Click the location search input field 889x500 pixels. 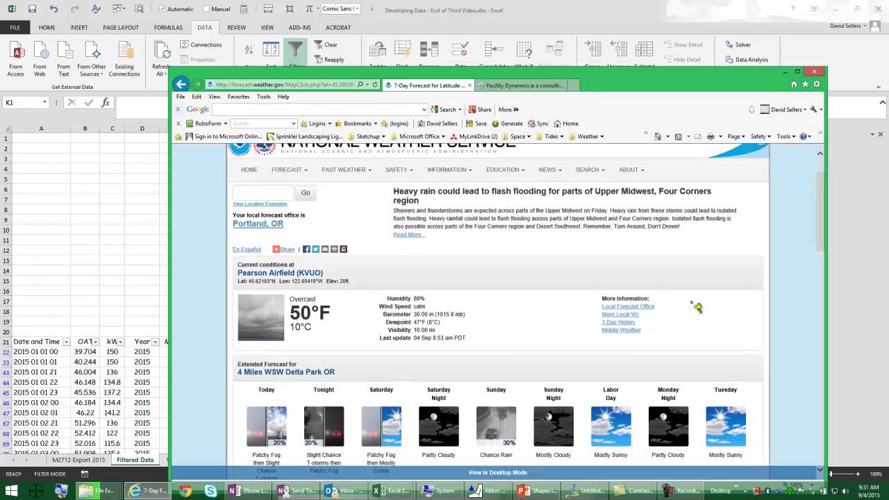point(263,192)
